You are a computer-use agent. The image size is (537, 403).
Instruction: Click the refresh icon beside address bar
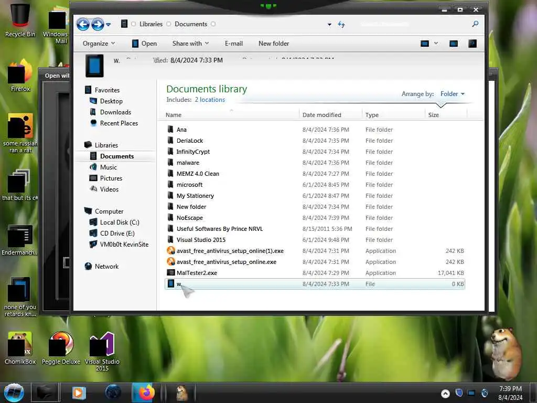341,24
